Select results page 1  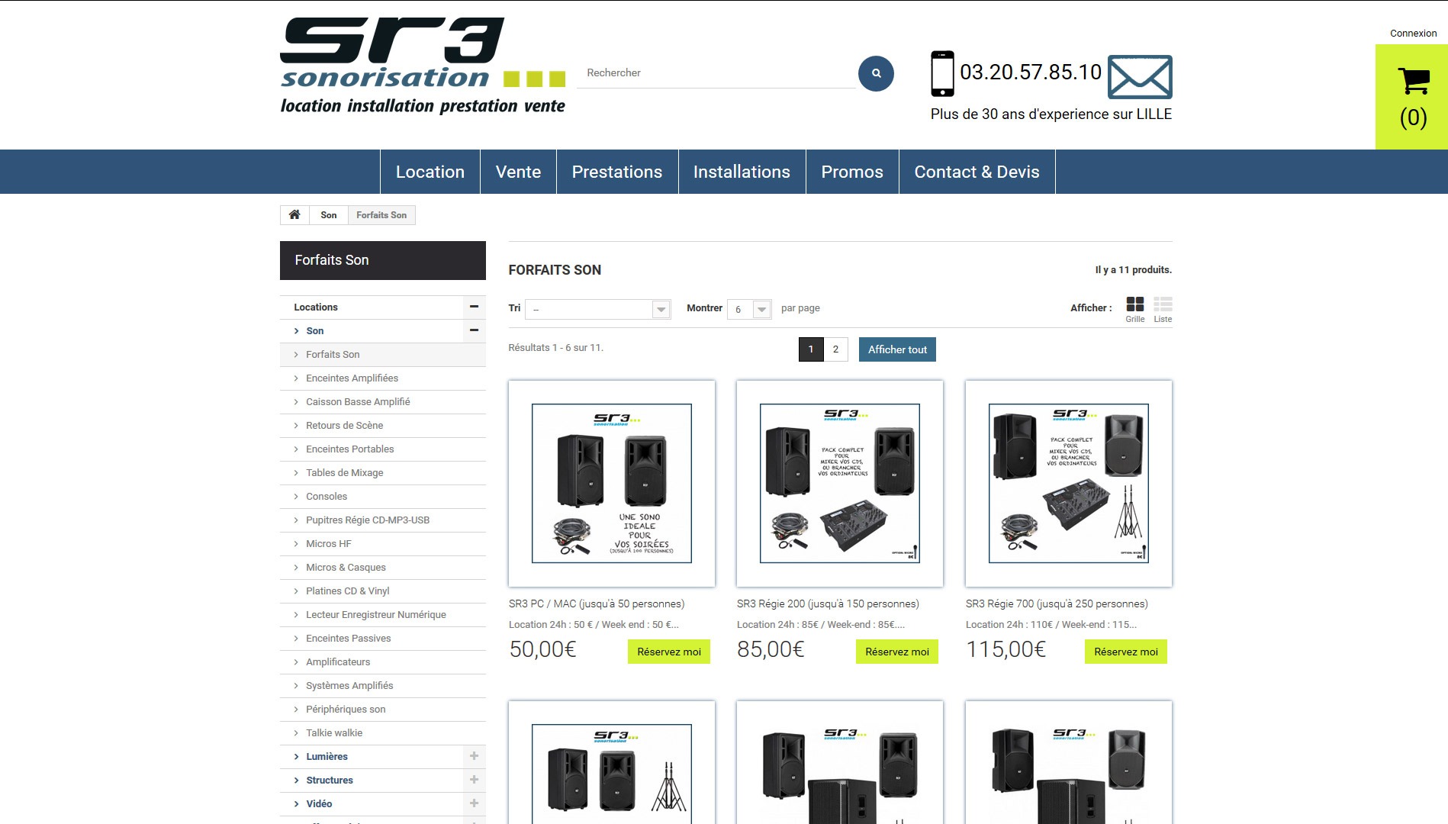(x=811, y=349)
